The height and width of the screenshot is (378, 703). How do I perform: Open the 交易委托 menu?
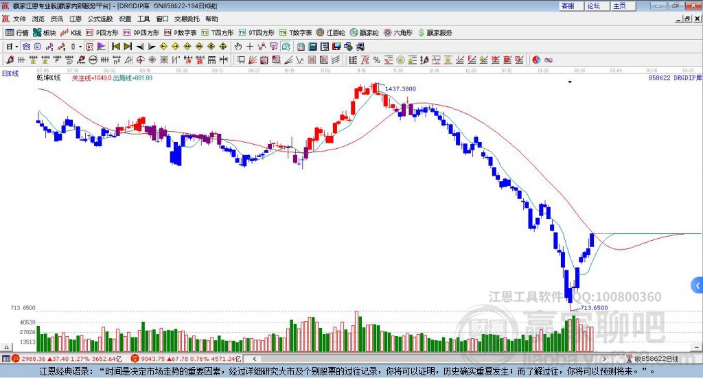(x=187, y=19)
